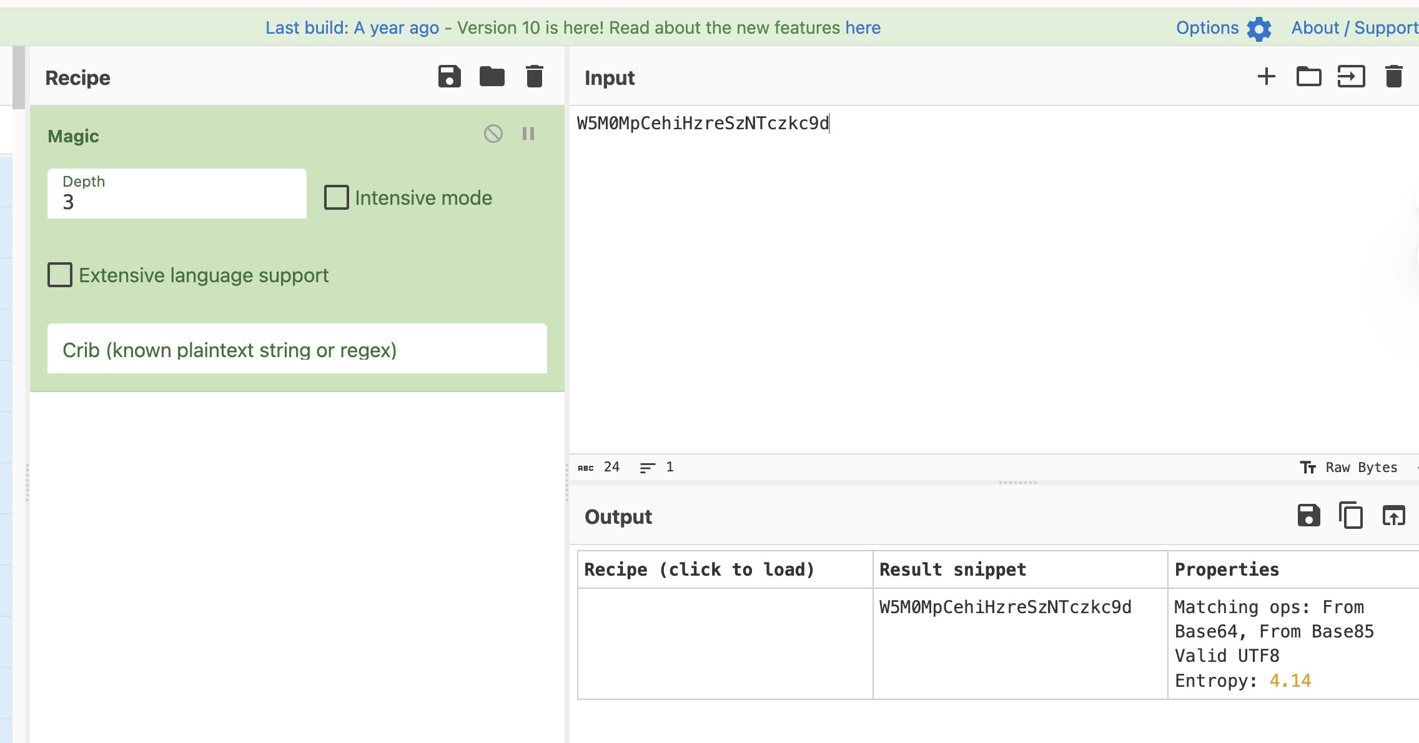Disable the Magic operation

coord(493,134)
